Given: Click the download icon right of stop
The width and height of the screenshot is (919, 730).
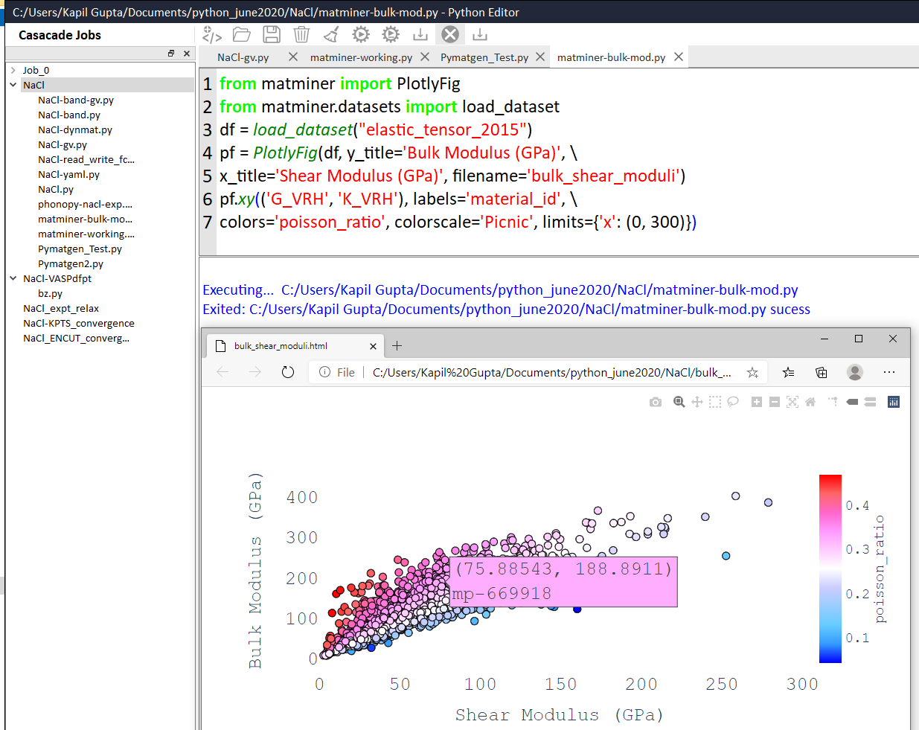Looking at the screenshot, I should [x=480, y=34].
